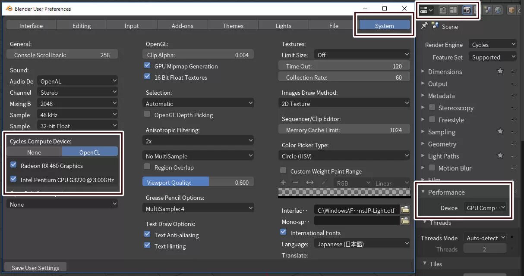Open the Object properties cube tab
This screenshot has height=276, width=524.
pyautogui.click(x=511, y=10)
